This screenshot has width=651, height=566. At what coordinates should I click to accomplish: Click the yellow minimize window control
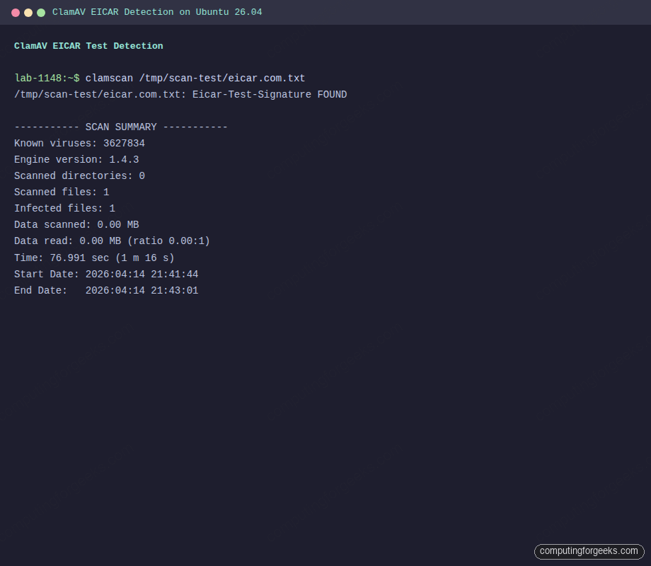28,12
